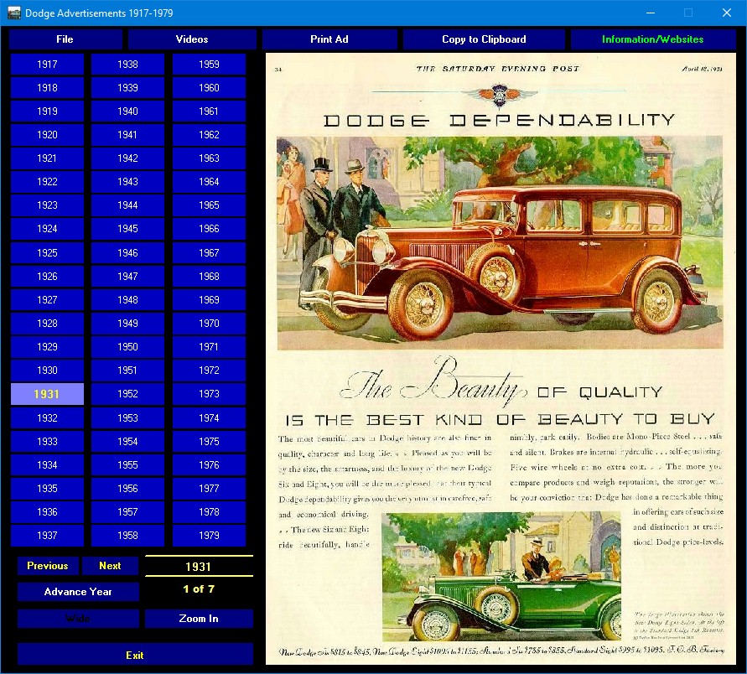Choose the 1920 year button
The width and height of the screenshot is (747, 674).
point(47,135)
